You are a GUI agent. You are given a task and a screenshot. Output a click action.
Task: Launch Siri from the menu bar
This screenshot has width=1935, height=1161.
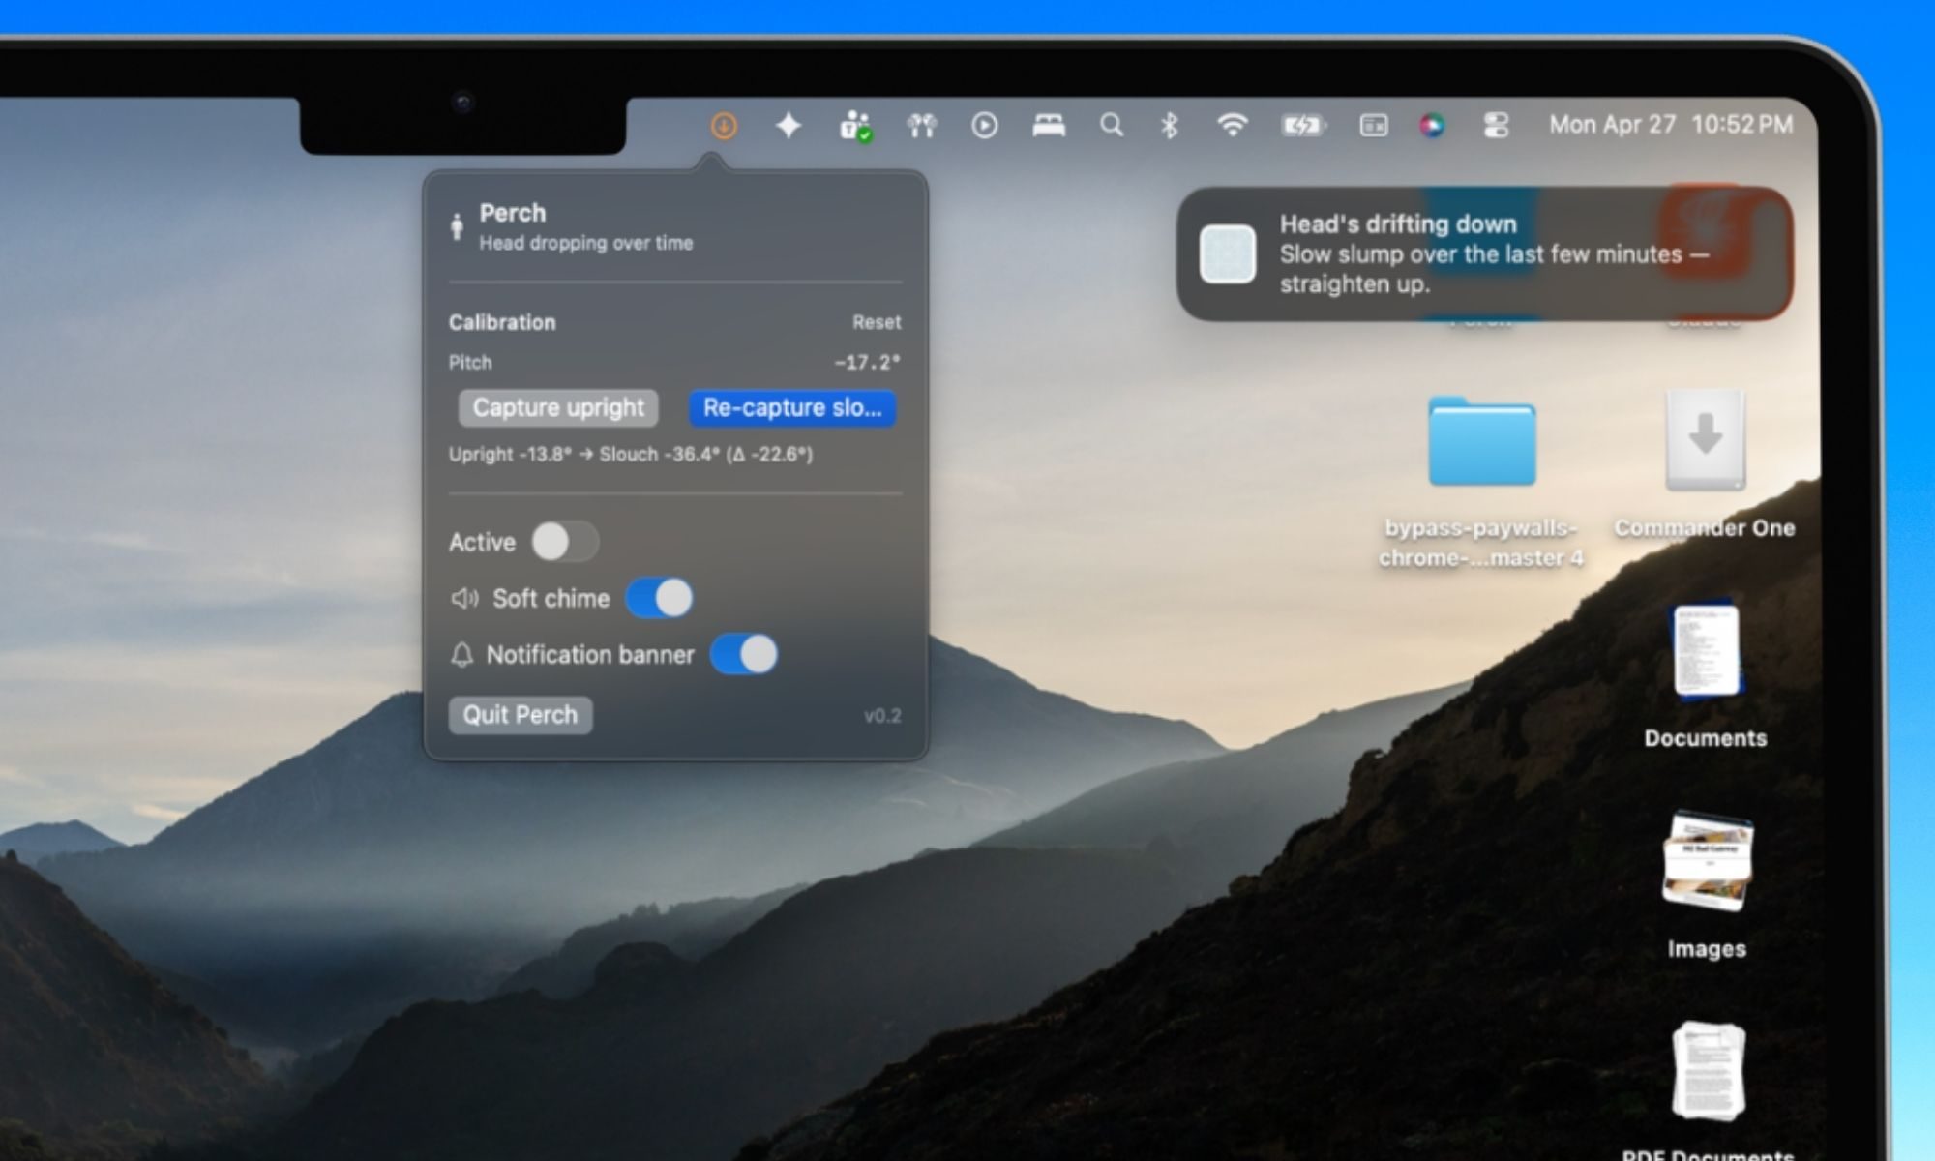tap(1432, 126)
